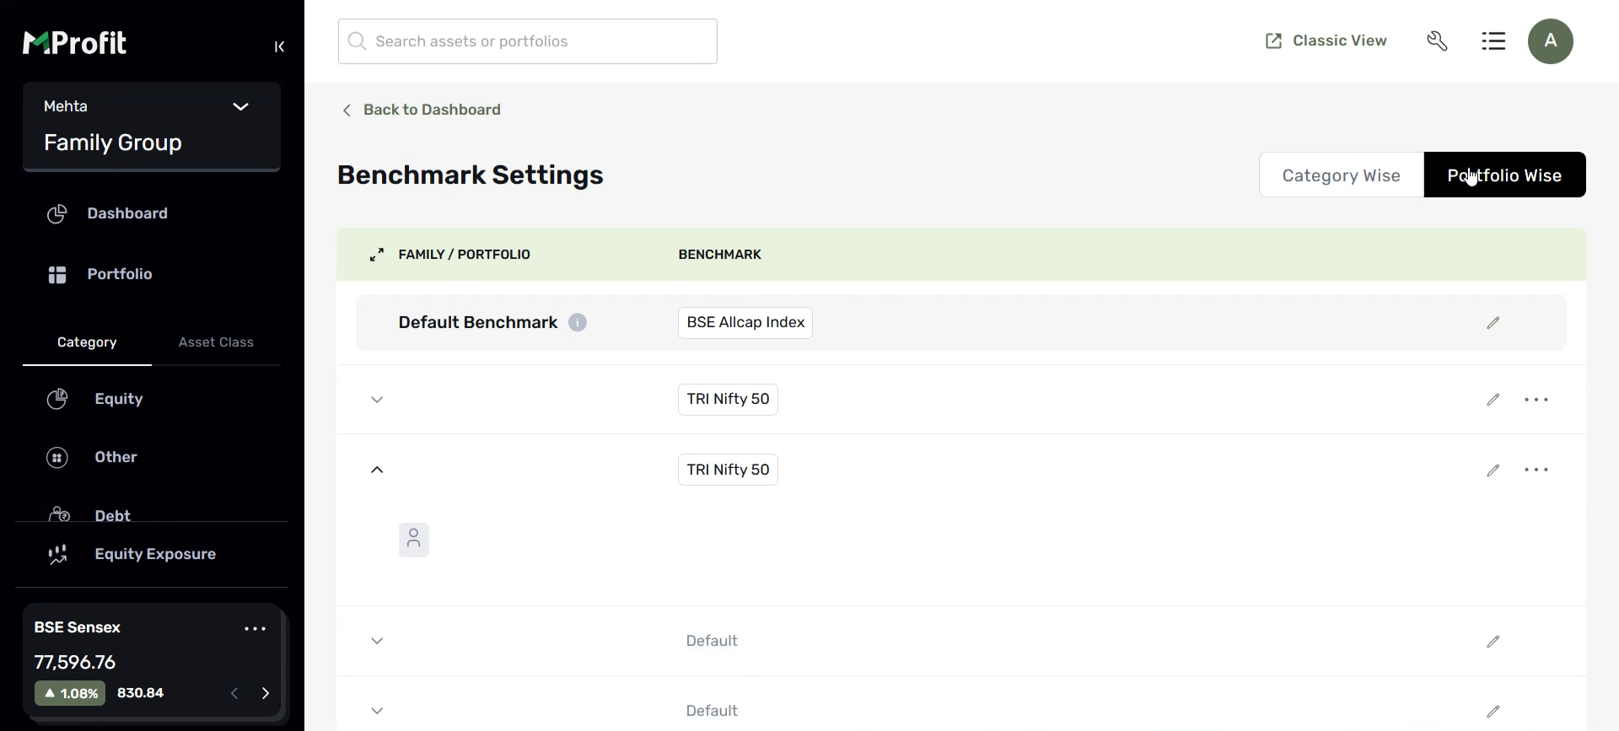The image size is (1619, 731).
Task: Click the MProfit logo
Action: pos(74,42)
